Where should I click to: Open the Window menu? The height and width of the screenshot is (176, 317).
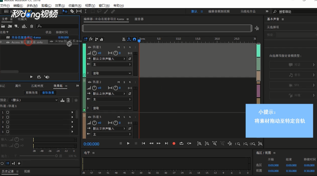(104, 6)
